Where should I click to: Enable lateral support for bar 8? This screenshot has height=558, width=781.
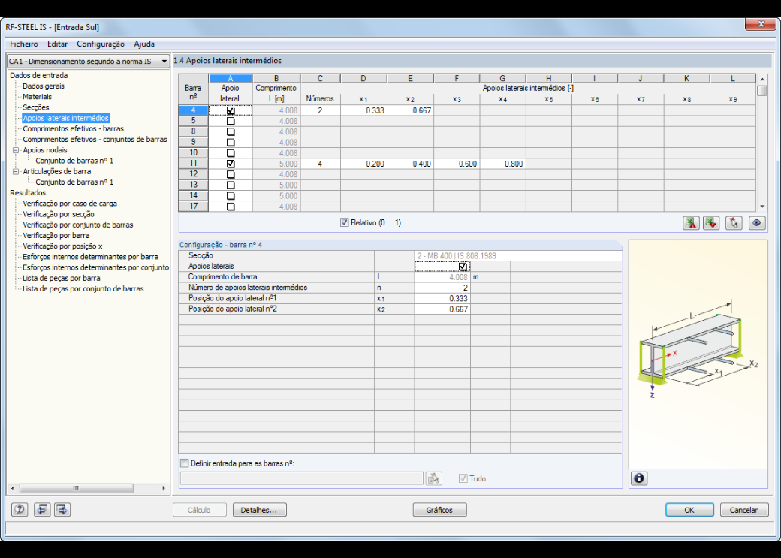pos(231,131)
